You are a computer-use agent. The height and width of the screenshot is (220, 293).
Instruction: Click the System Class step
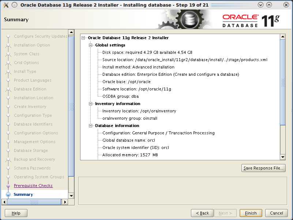pyautogui.click(x=27, y=54)
